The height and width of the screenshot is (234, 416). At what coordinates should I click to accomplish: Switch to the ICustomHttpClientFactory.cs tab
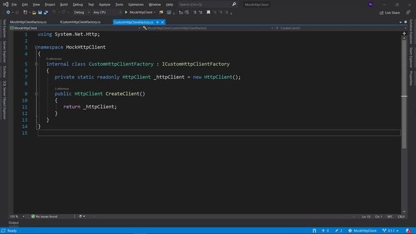pos(80,22)
